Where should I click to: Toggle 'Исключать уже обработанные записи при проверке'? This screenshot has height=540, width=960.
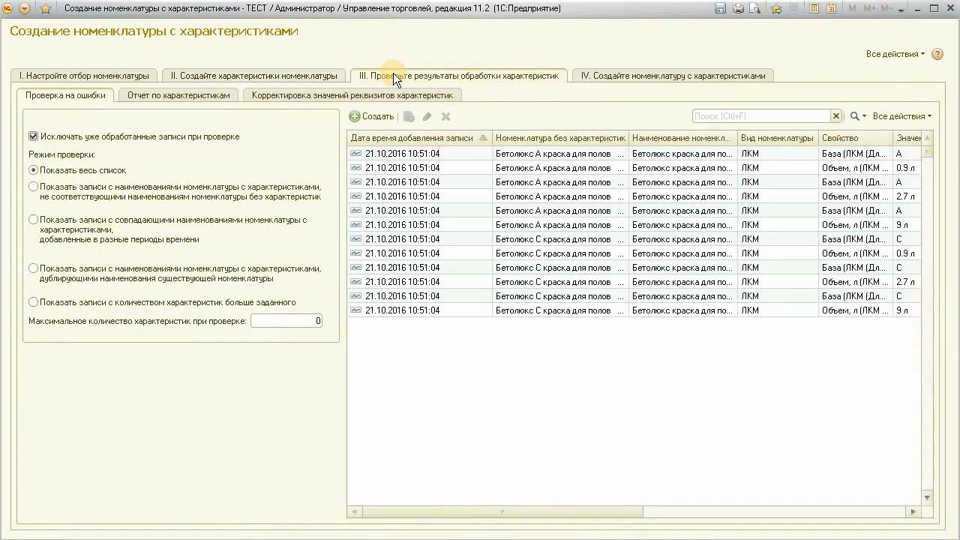[33, 136]
